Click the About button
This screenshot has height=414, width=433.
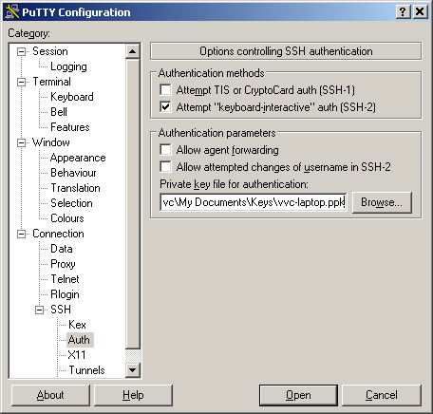50,395
